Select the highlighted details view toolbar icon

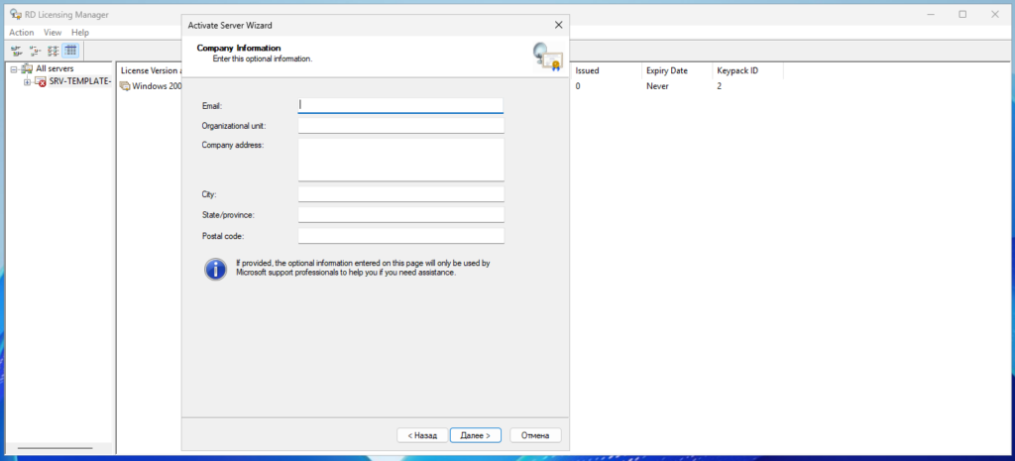pyautogui.click(x=71, y=51)
